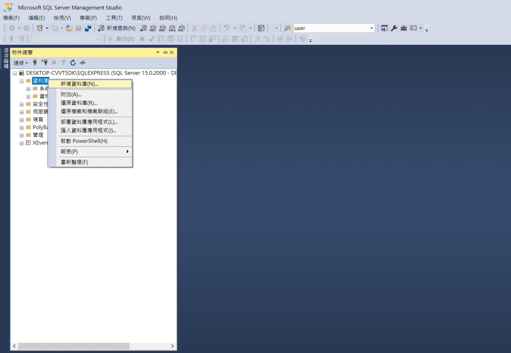Click the New Query toolbar button
511x353 pixels.
117,28
